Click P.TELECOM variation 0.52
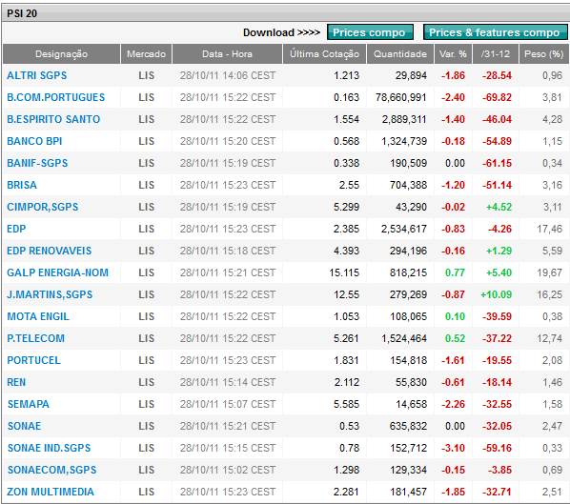The image size is (570, 504). click(x=455, y=338)
